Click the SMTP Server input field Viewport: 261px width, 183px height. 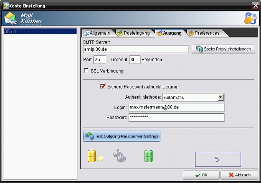[136, 49]
